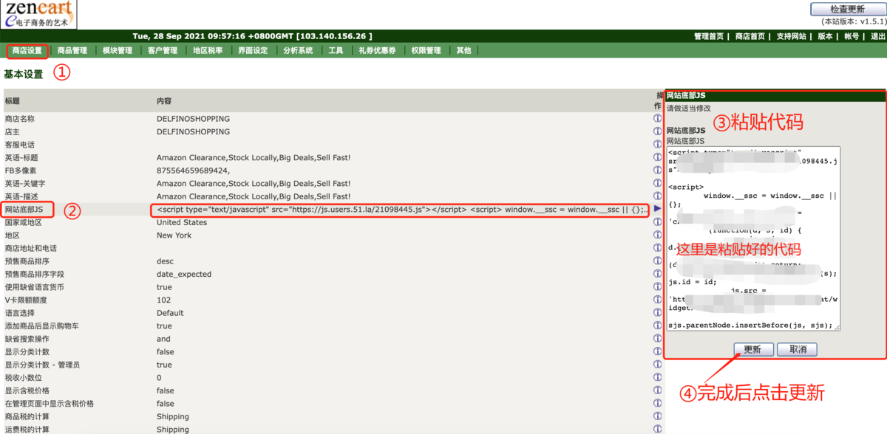
Task: Open info icon for 商店名称 row
Action: [x=657, y=118]
